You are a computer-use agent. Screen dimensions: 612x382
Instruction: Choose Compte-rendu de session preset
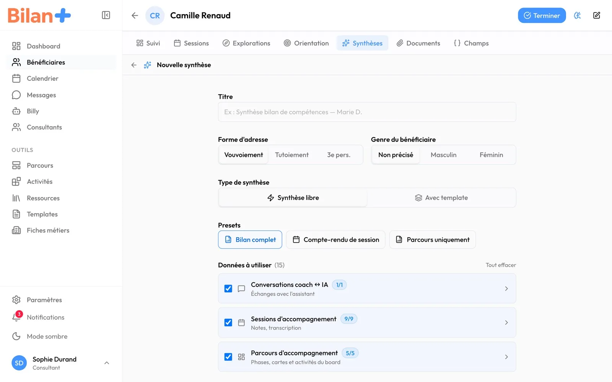coord(336,240)
